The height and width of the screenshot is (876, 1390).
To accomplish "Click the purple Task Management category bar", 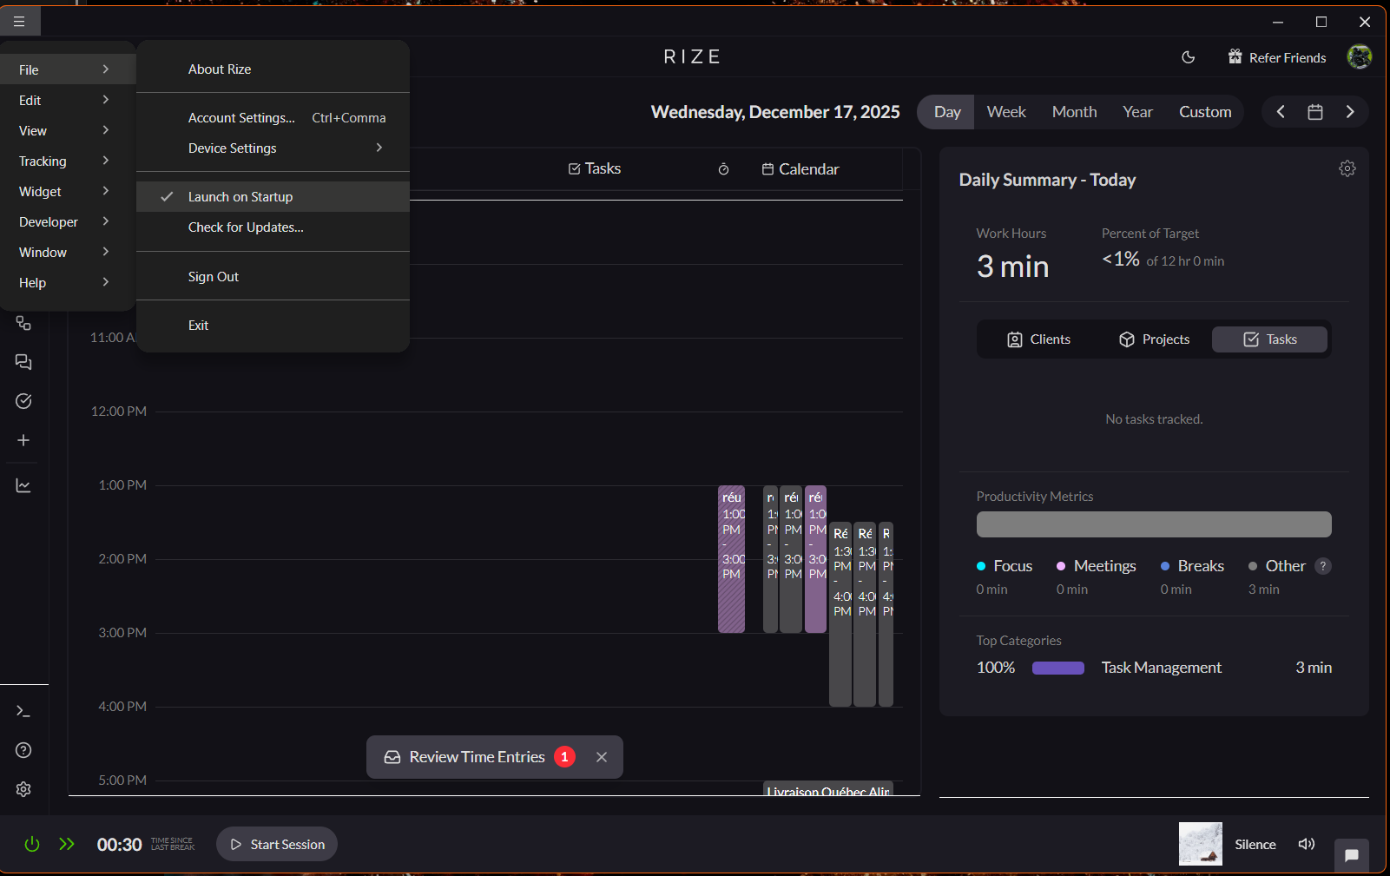I will [x=1057, y=668].
